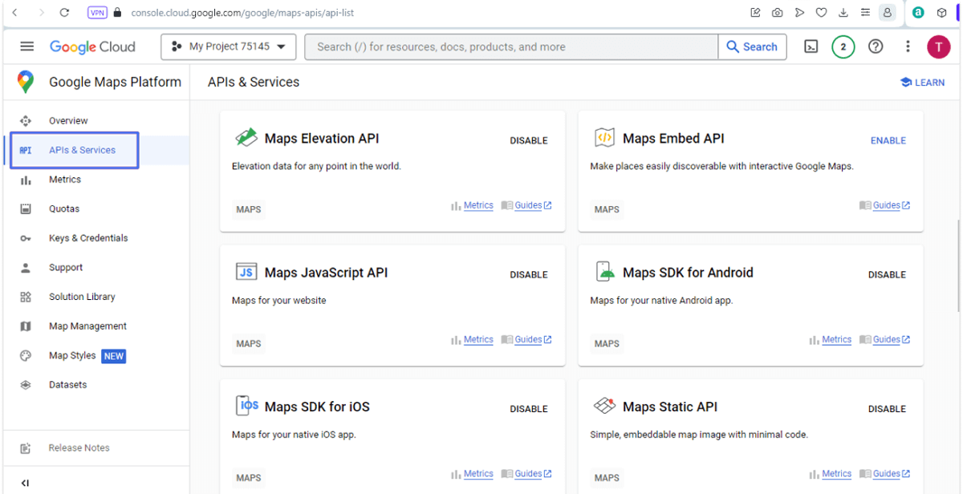The height and width of the screenshot is (494, 963).
Task: Disable the Maps SDK for Android
Action: pos(887,274)
